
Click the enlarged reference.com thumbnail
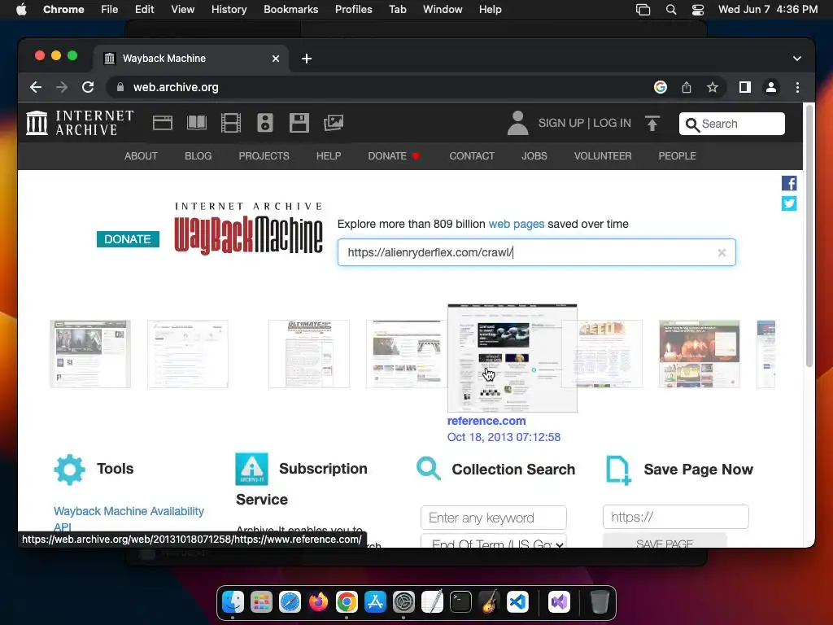512,358
